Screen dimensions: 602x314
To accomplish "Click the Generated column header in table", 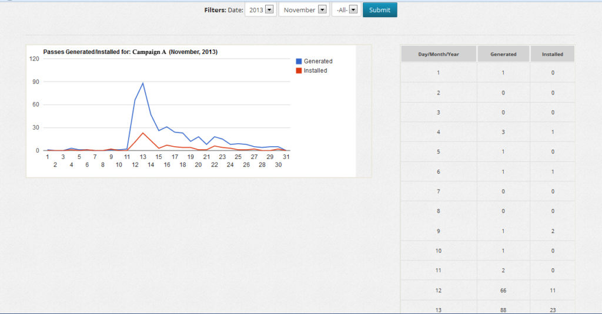I will coord(503,54).
